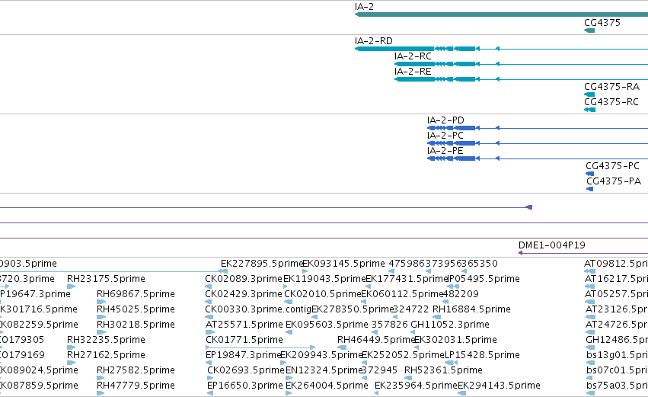Image resolution: width=648 pixels, height=397 pixels.
Task: Select the CK02429.3prime EST label
Action: [x=244, y=294]
